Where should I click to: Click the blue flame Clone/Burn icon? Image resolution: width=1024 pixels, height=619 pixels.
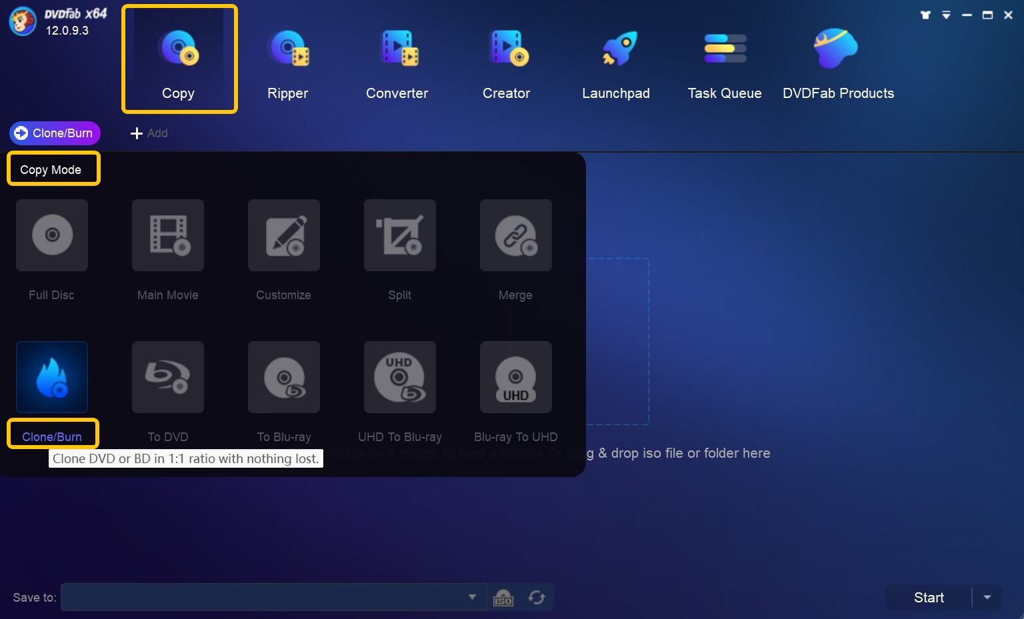(52, 377)
